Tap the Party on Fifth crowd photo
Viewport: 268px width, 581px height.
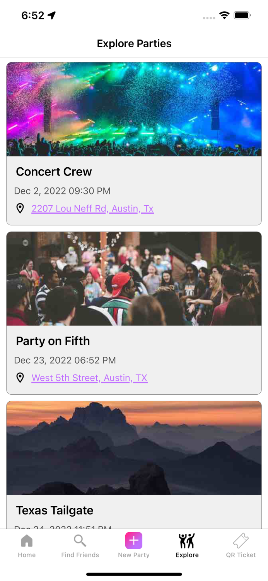(134, 278)
